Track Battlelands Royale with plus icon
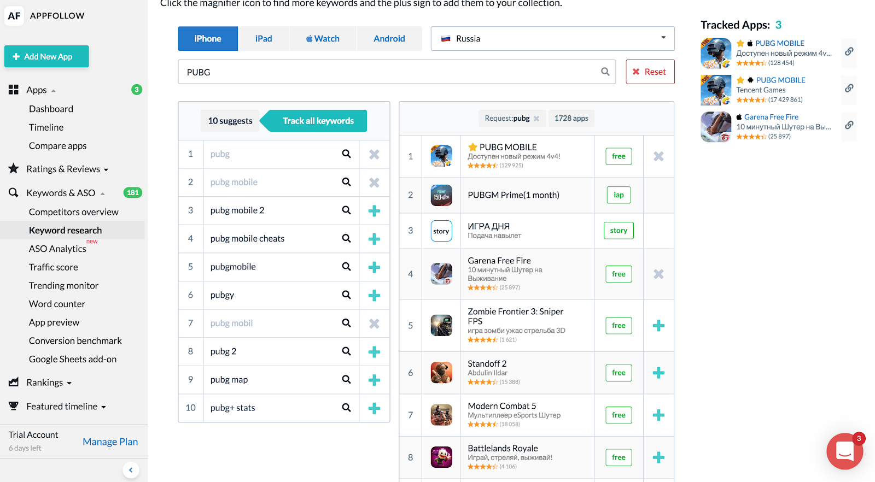 pyautogui.click(x=658, y=457)
